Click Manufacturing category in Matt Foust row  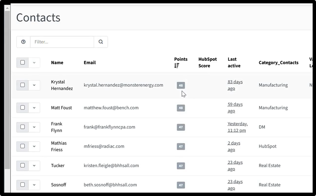pyautogui.click(x=273, y=108)
